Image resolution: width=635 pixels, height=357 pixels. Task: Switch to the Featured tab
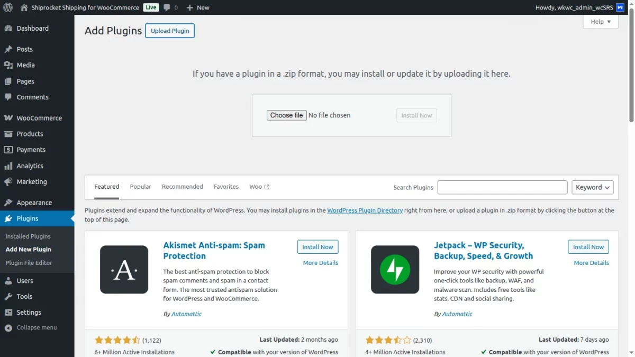click(x=106, y=187)
